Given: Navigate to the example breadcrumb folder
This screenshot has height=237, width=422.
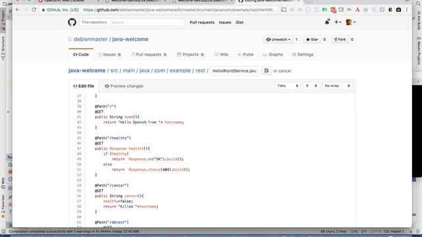Looking at the screenshot, I should coord(180,70).
